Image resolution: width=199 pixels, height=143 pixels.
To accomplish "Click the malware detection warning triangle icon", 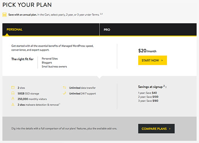I will pos(13,105).
